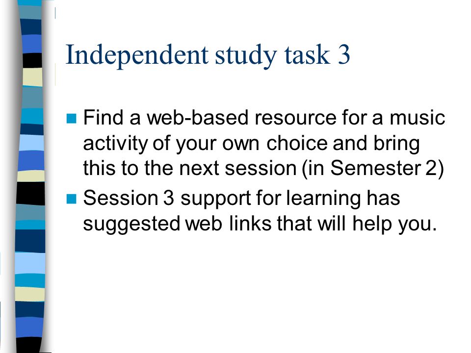Click the phrase 'Session 3' in the second bullet
Image resolution: width=471 pixels, height=353 pixels.
pos(129,198)
